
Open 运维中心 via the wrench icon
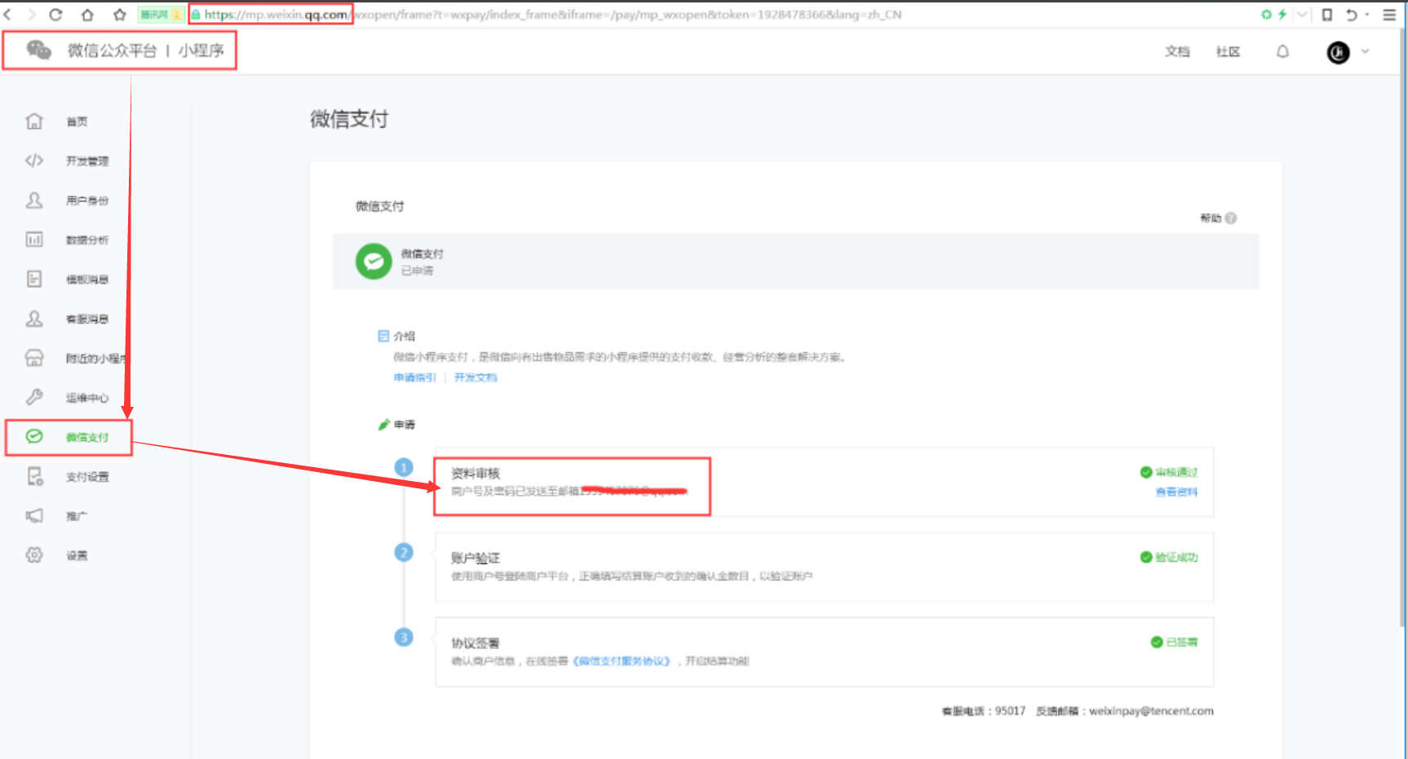point(34,397)
